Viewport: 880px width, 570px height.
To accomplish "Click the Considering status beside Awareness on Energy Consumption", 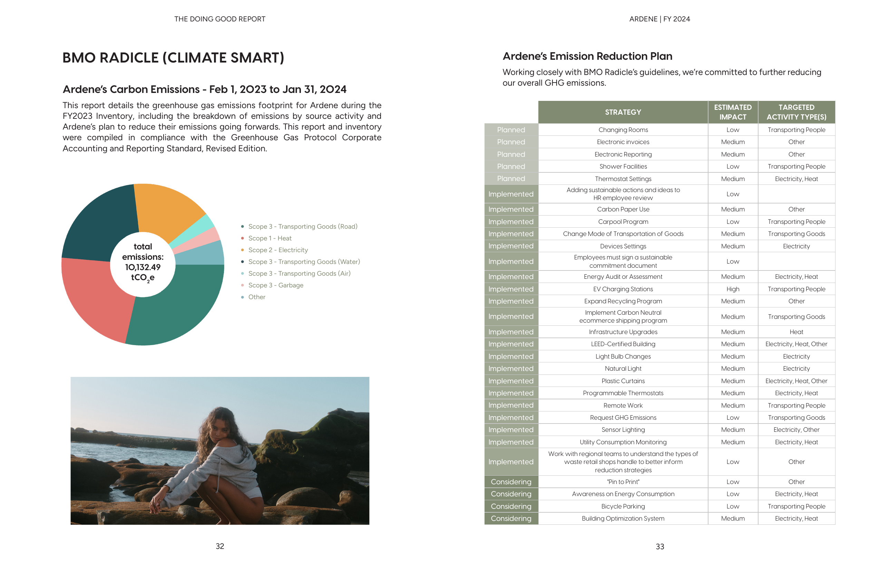I will click(x=511, y=494).
